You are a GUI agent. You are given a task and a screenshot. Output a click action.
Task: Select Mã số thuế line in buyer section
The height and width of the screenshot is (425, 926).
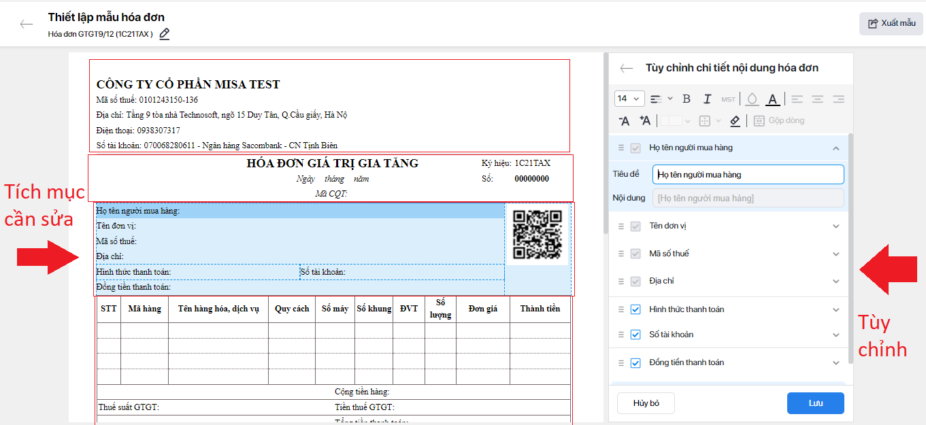pos(300,241)
